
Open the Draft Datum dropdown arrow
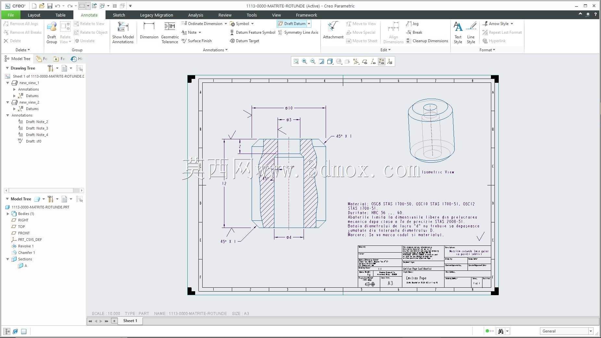tap(309, 24)
